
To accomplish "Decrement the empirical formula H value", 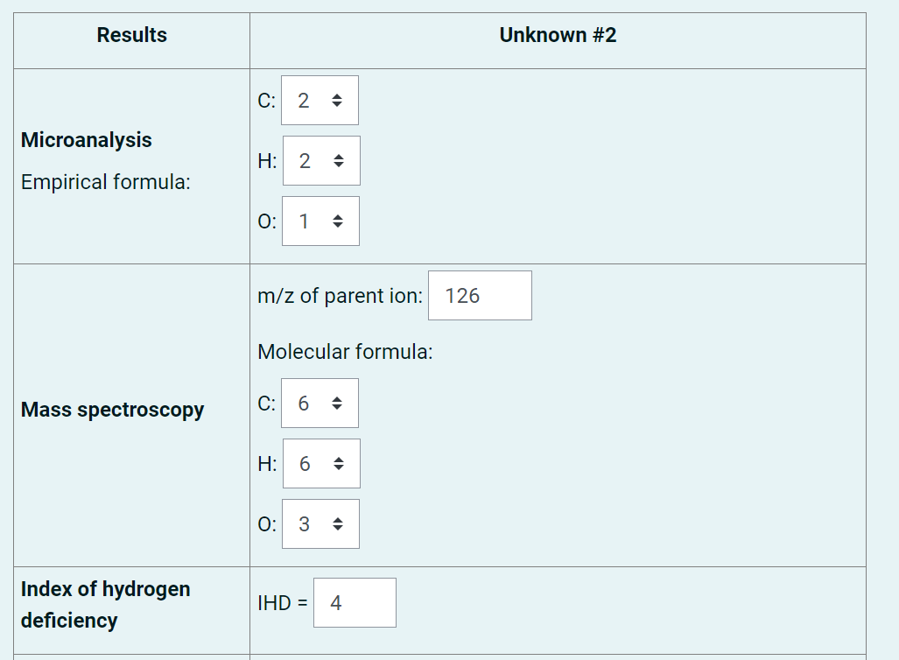I will (x=340, y=165).
